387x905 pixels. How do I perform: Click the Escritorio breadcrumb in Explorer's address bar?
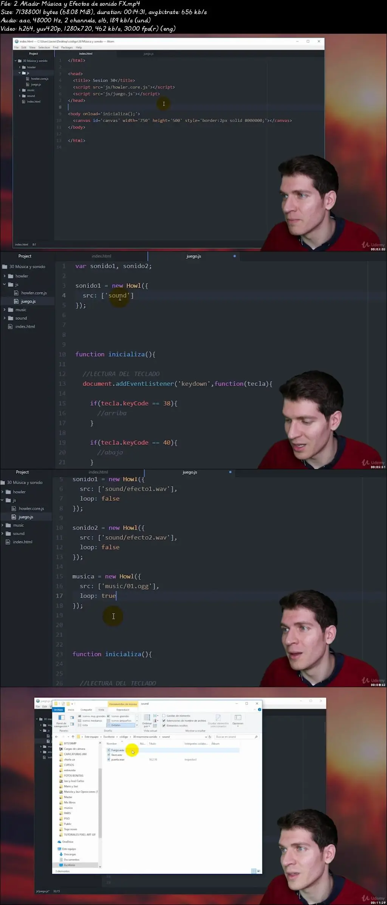tap(109, 737)
